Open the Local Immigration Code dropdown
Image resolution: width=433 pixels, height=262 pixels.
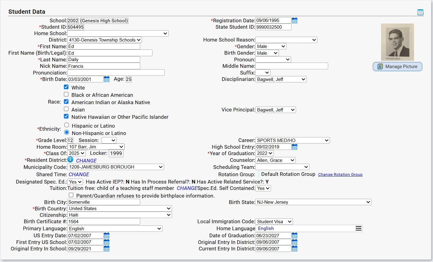274,222
